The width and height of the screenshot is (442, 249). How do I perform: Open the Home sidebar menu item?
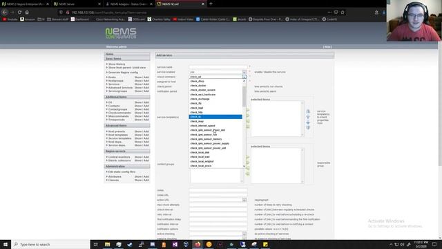[x=109, y=54]
